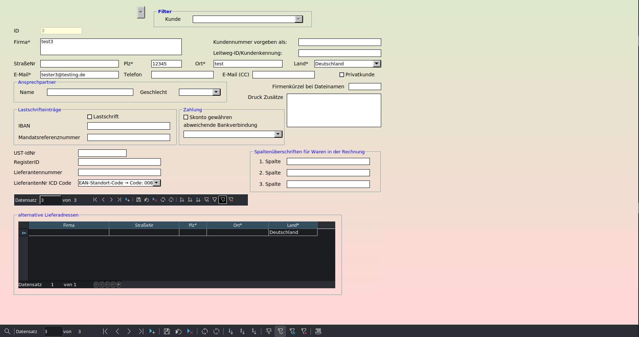Enable the Lastschrift checkbox
The height and width of the screenshot is (337, 639).
pyautogui.click(x=89, y=117)
